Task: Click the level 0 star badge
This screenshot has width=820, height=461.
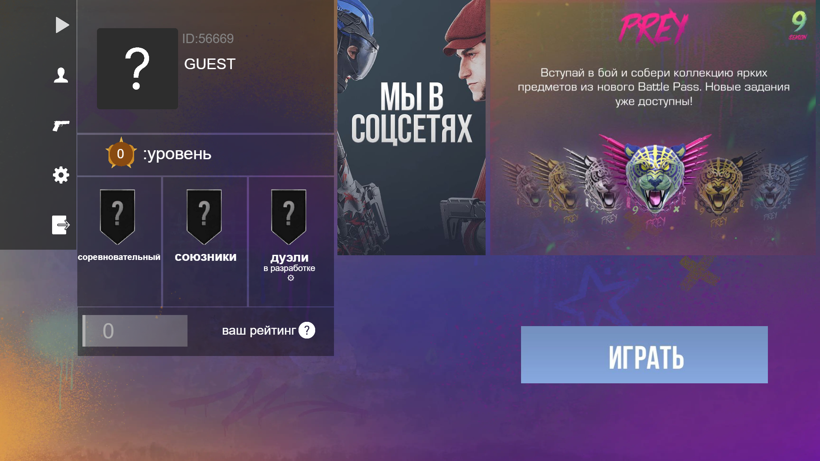Action: (121, 153)
